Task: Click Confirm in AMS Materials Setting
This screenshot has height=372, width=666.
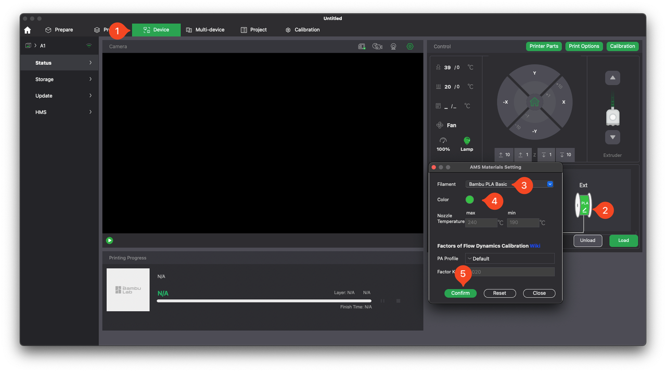Action: pyautogui.click(x=460, y=293)
